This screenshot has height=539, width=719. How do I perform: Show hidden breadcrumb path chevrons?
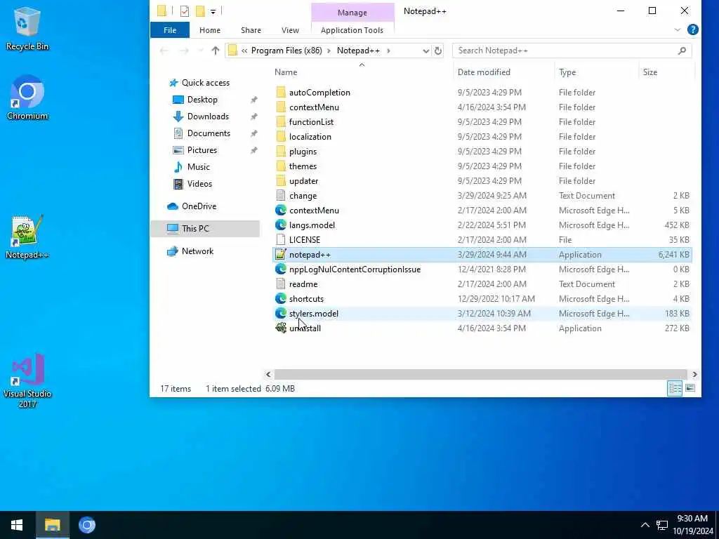(244, 51)
